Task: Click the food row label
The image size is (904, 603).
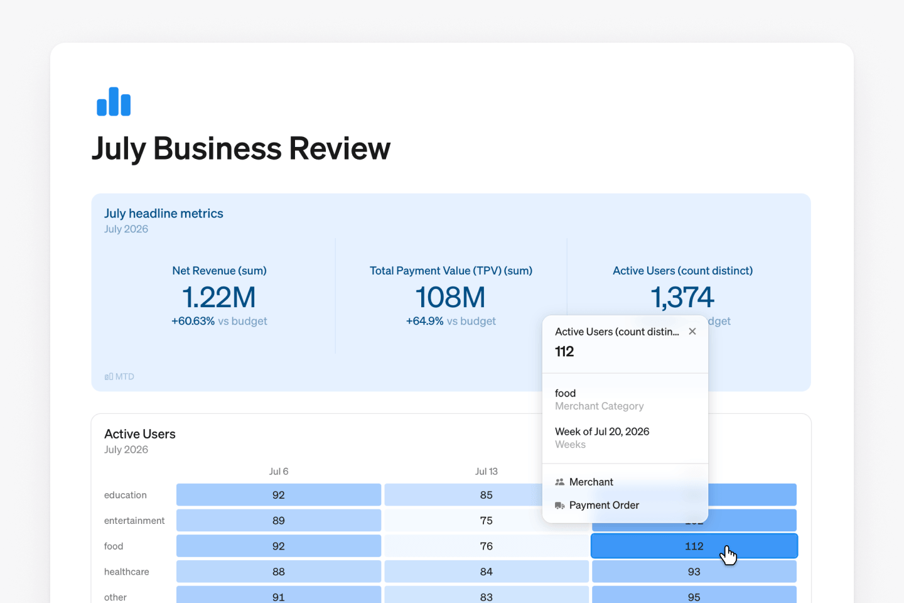Action: 114,546
